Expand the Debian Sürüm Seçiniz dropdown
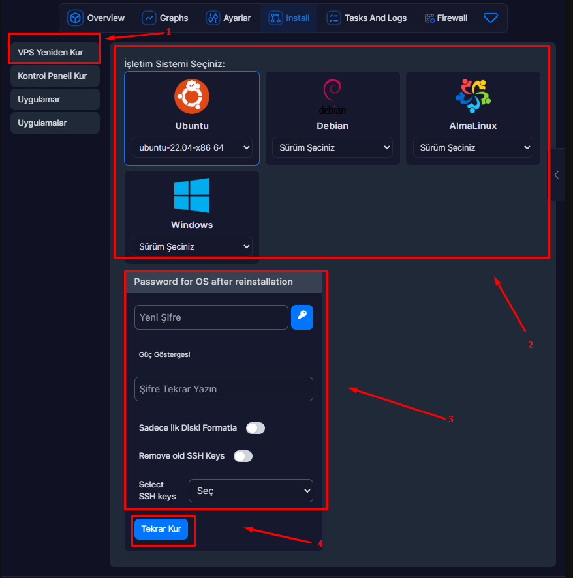Viewport: 573px width, 578px height. click(332, 148)
